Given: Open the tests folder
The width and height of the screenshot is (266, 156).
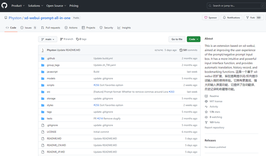Looking at the screenshot, I should [50, 118].
